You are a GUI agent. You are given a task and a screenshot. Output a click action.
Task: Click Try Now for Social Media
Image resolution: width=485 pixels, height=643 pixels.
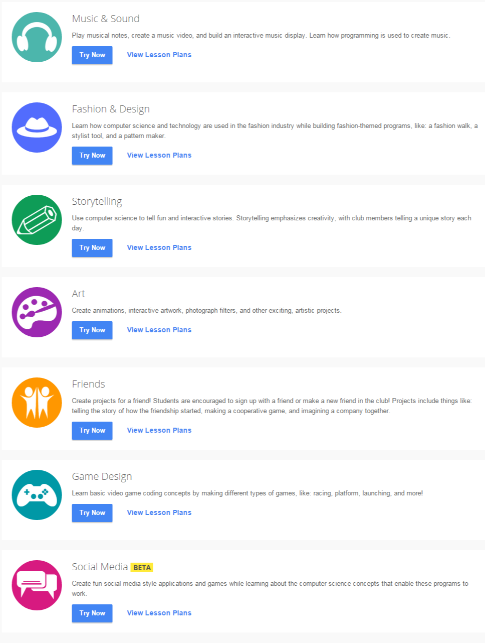coord(92,613)
